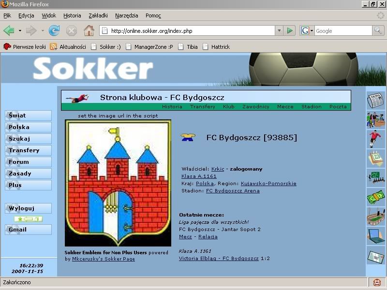This screenshot has height=290, width=387.
Task: Switch to the Zawodnicy club tab
Action: (x=256, y=106)
